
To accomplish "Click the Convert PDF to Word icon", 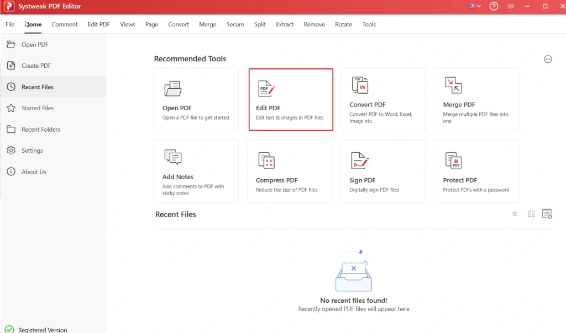I will click(360, 85).
